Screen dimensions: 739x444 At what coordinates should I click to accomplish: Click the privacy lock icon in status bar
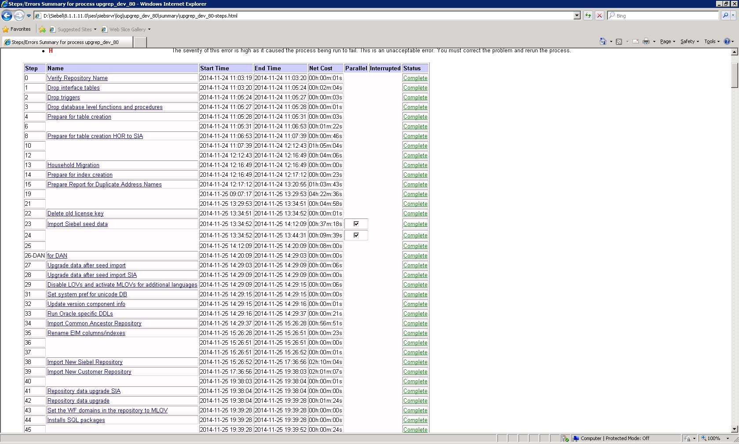(x=688, y=438)
